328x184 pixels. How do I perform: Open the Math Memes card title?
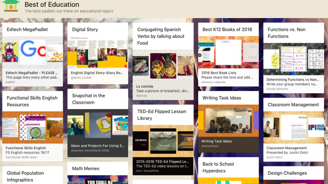pos(85,169)
